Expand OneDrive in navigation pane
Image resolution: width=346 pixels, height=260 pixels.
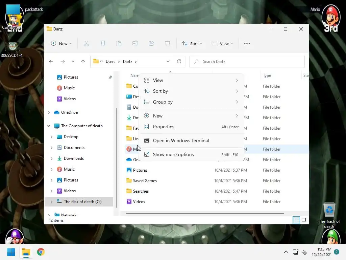click(x=49, y=112)
